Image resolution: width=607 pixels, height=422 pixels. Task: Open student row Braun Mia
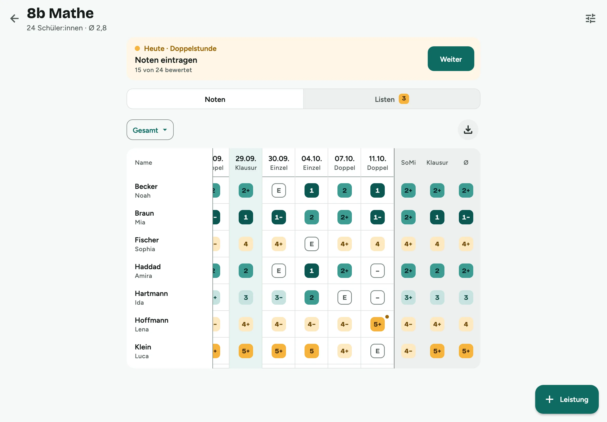(x=170, y=217)
